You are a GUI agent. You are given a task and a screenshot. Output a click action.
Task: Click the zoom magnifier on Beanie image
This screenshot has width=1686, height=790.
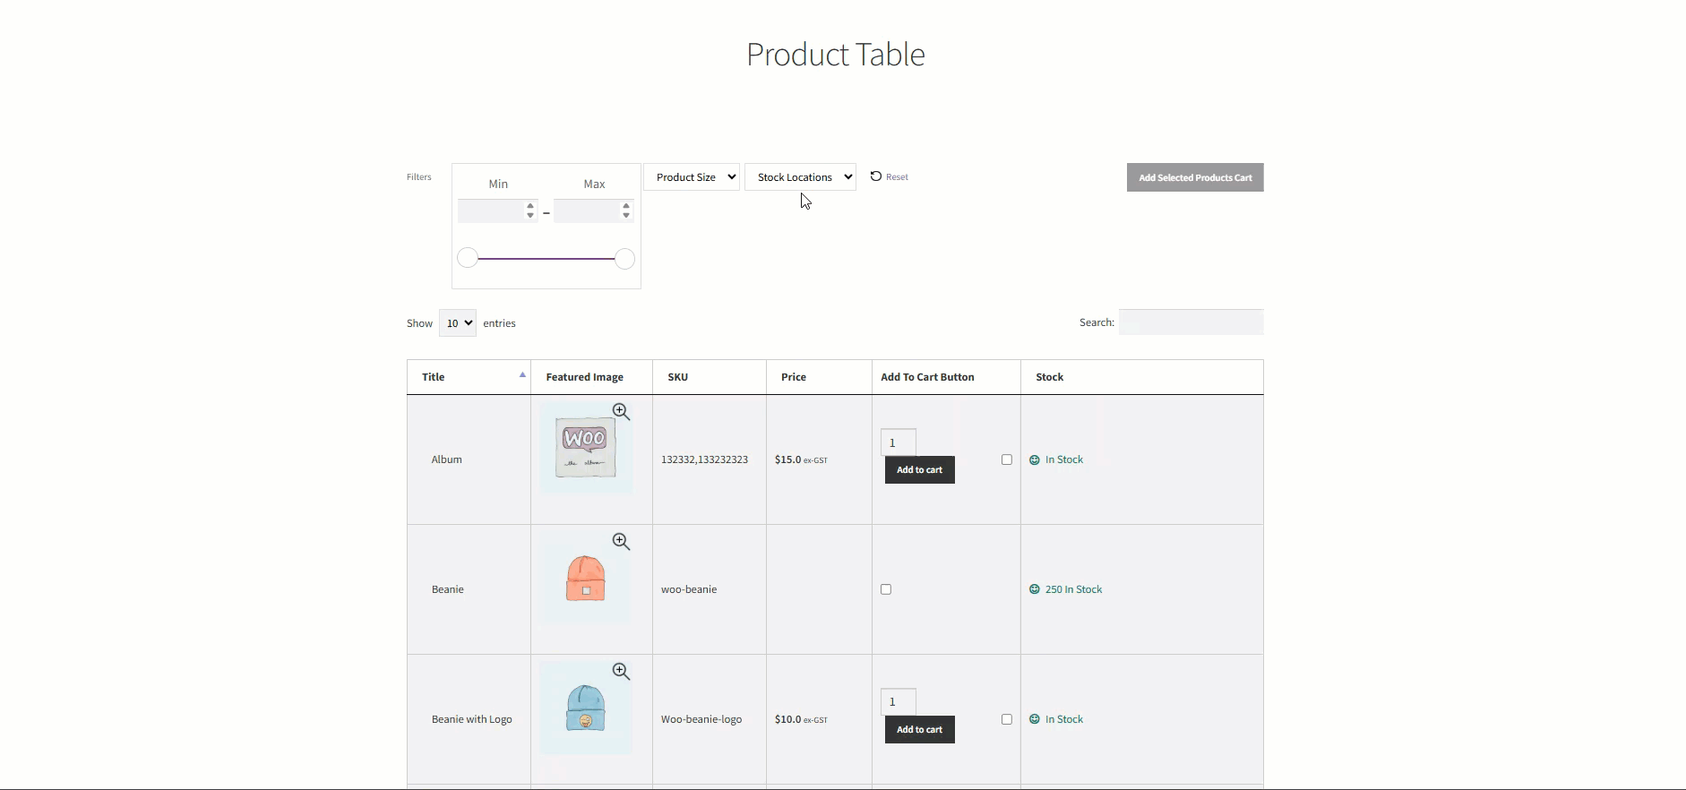(621, 541)
